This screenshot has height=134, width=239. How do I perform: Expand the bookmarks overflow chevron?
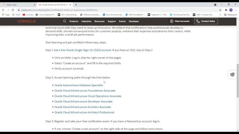point(220,15)
